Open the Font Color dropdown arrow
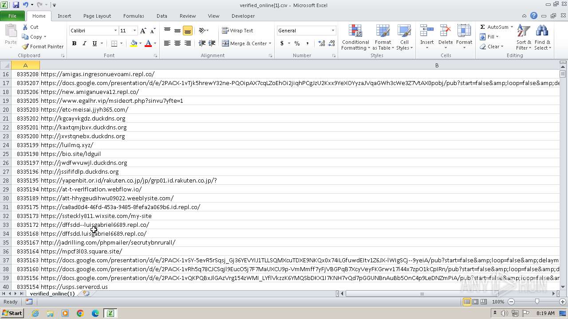568x319 pixels. pos(155,43)
